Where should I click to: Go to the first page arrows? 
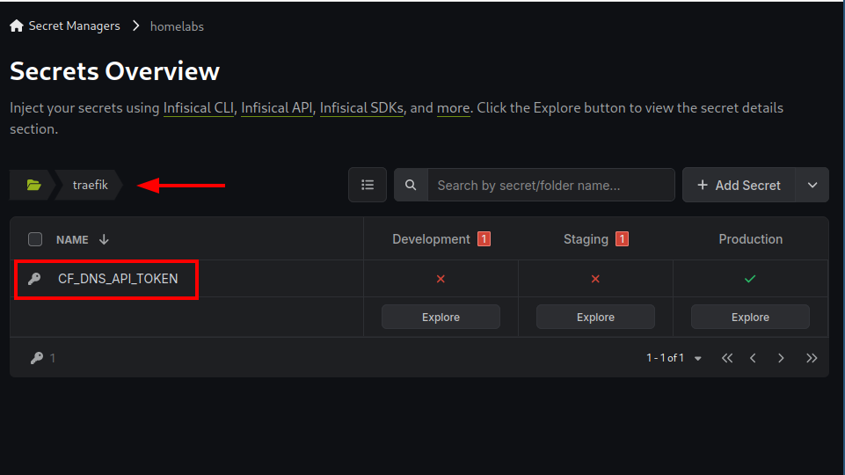point(727,358)
